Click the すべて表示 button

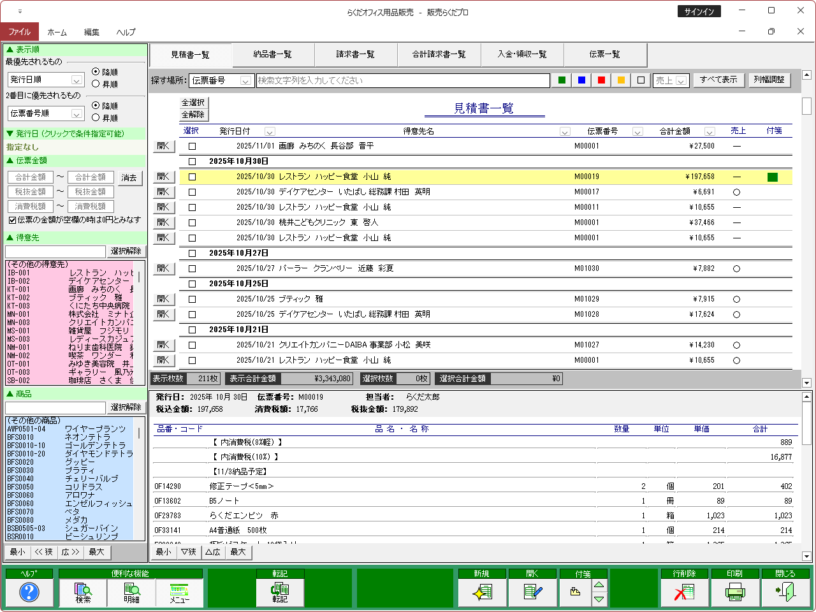tap(718, 80)
